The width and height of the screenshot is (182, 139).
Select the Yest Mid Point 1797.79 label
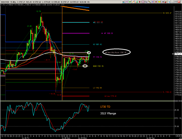117,52
